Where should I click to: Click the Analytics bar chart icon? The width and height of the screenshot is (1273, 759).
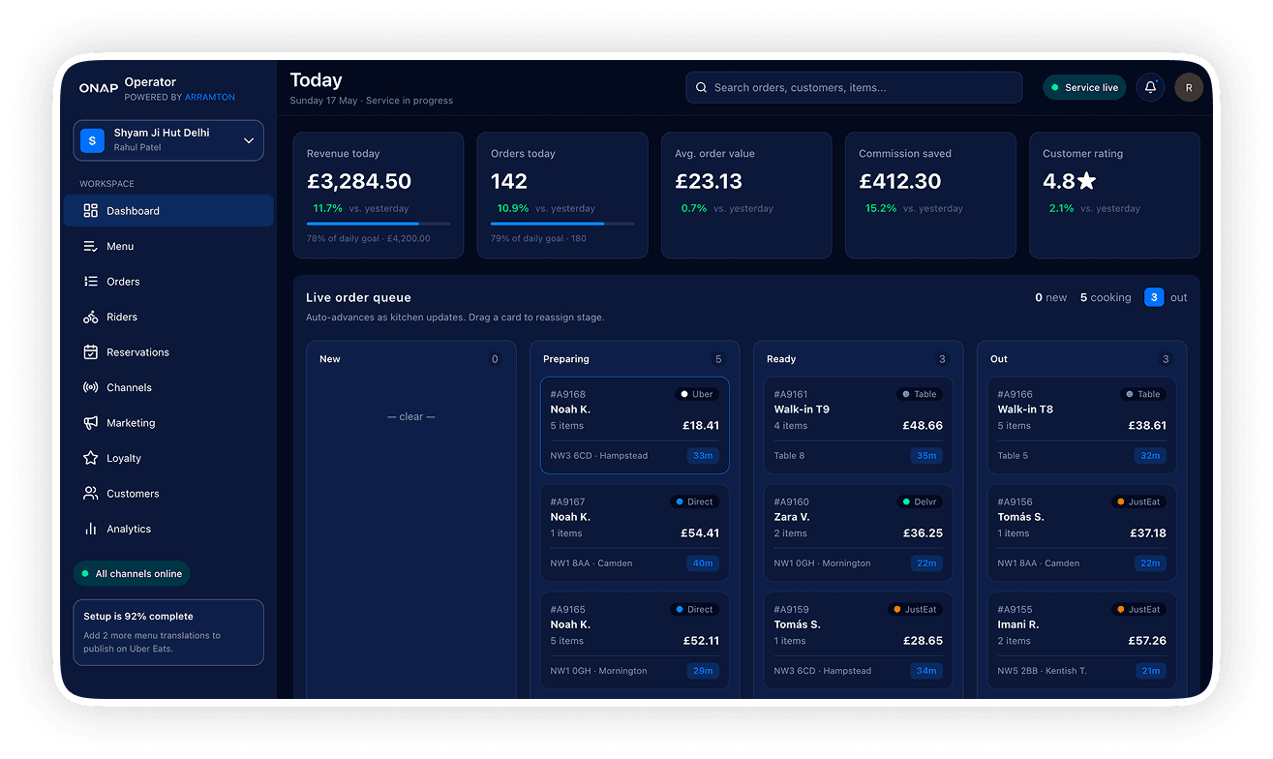pos(90,529)
